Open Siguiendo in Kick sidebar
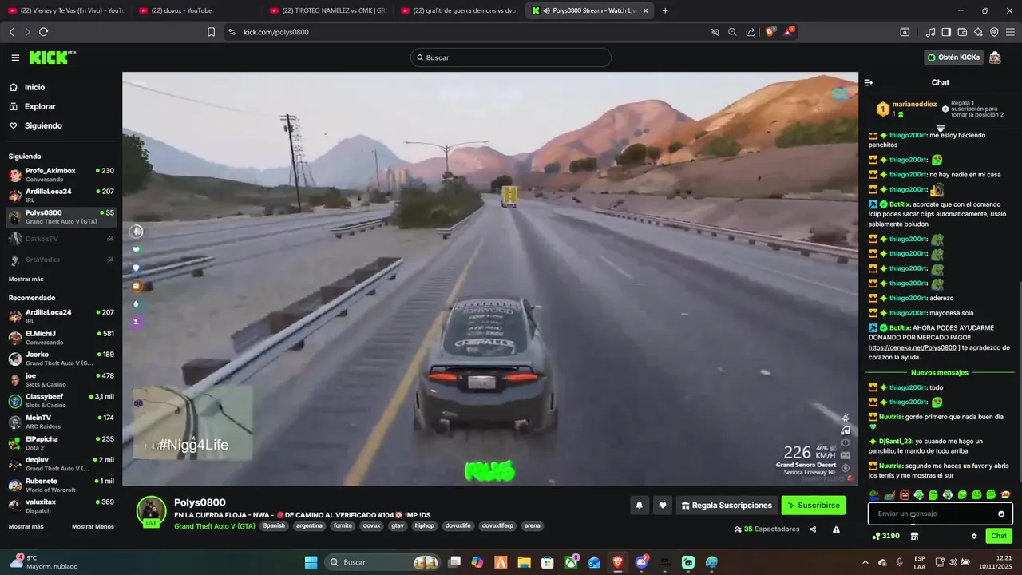The width and height of the screenshot is (1022, 575). (43, 125)
